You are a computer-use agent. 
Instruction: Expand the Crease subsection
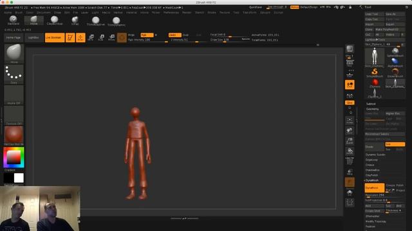coord(370,165)
